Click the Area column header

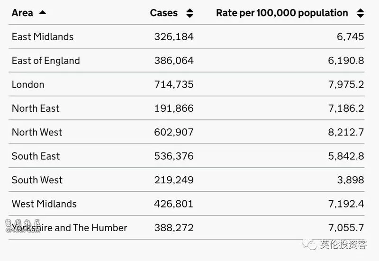[22, 13]
